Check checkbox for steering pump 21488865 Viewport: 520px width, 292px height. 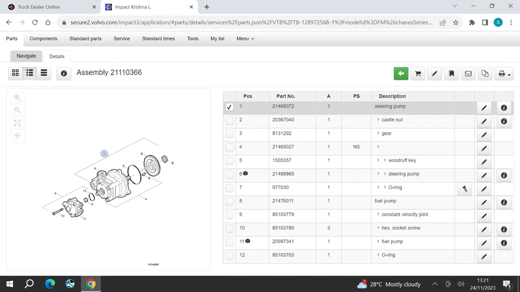point(229,175)
